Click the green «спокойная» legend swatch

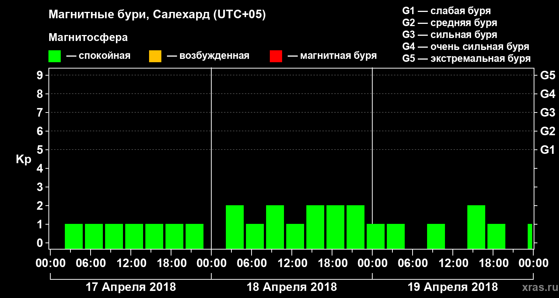click(54, 56)
